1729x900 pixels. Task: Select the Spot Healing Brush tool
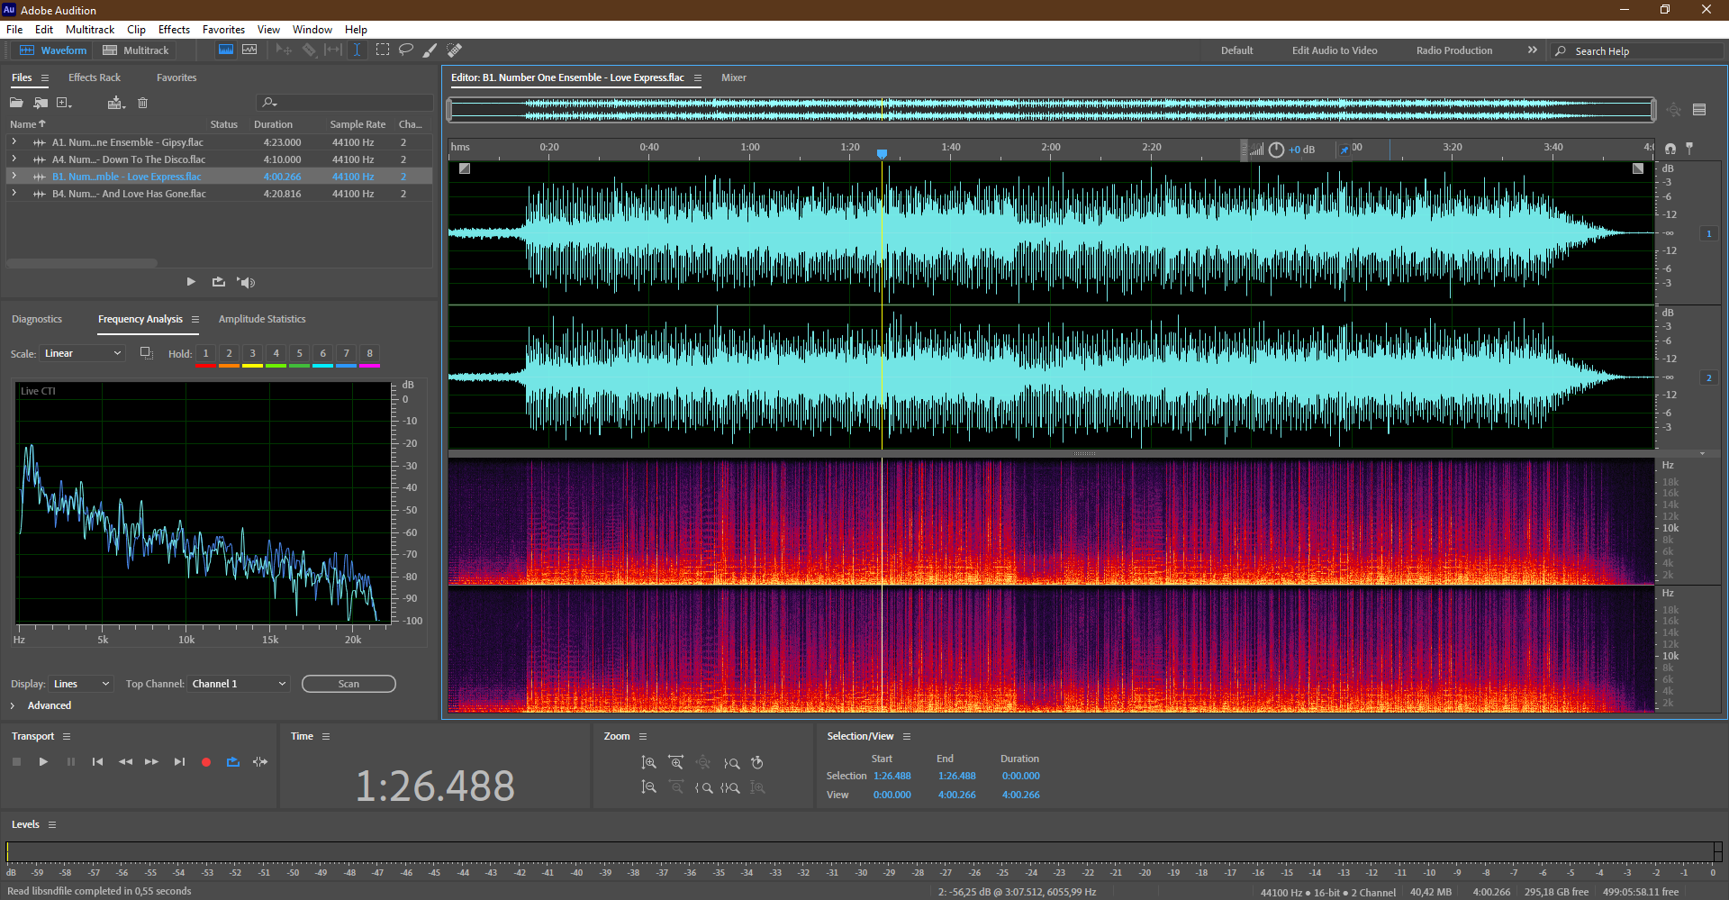point(455,50)
